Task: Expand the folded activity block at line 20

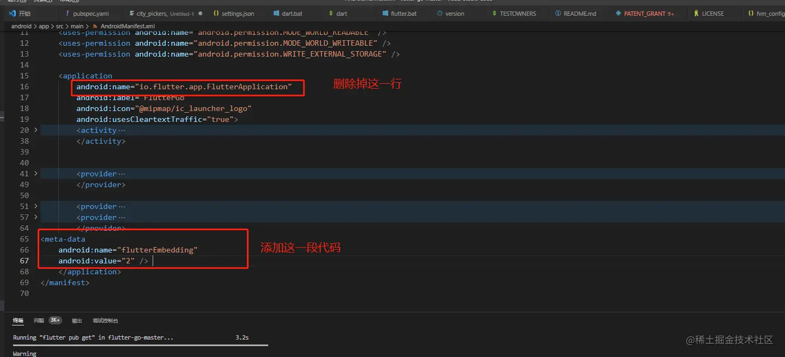Action: coord(36,130)
